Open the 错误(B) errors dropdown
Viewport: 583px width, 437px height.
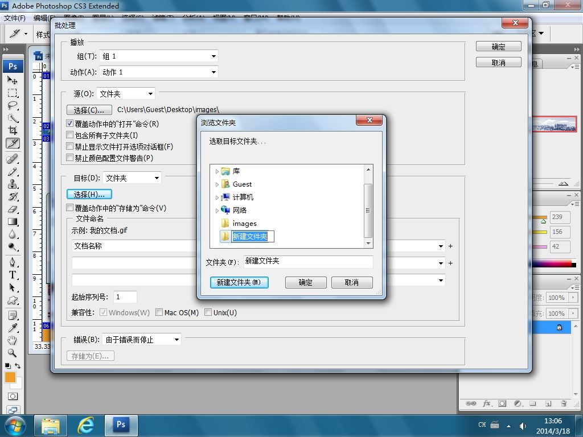click(x=142, y=339)
